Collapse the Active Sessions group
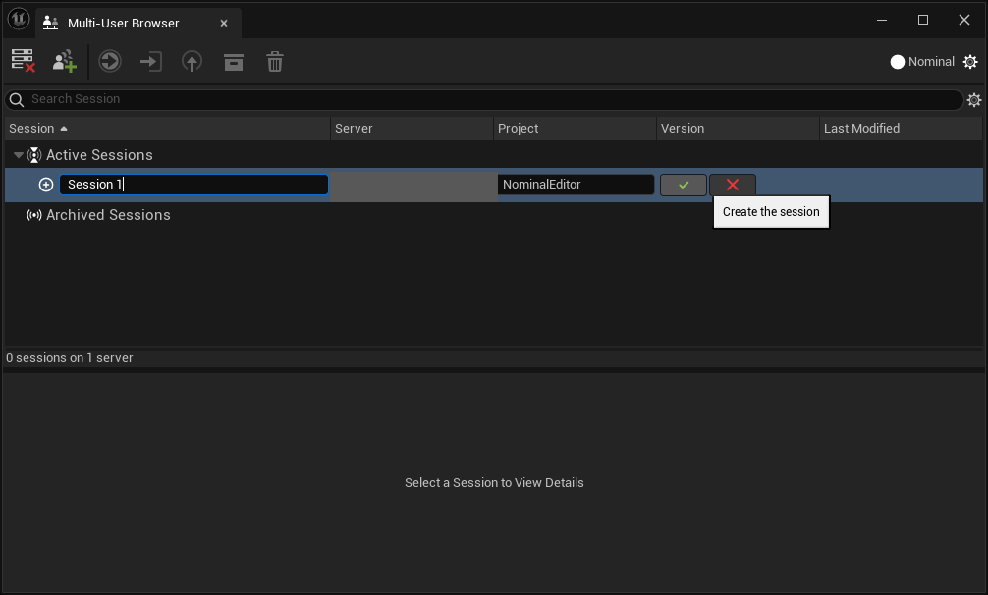 click(19, 155)
